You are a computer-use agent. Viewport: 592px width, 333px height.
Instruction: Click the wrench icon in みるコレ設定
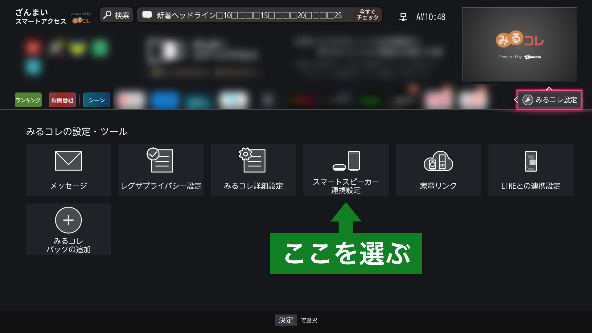point(528,100)
